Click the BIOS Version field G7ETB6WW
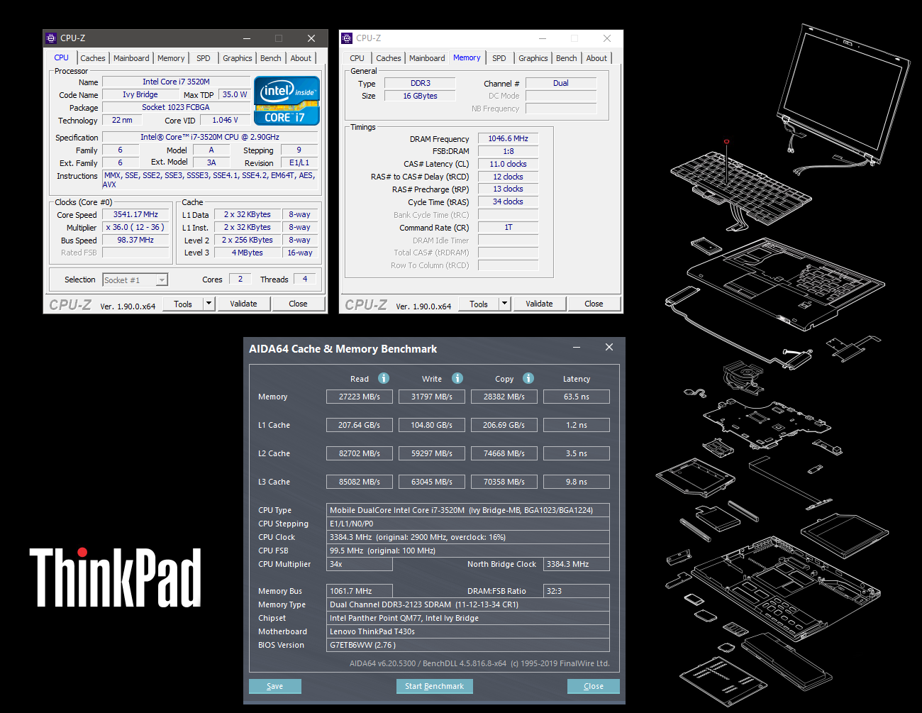The width and height of the screenshot is (922, 713). 468,645
